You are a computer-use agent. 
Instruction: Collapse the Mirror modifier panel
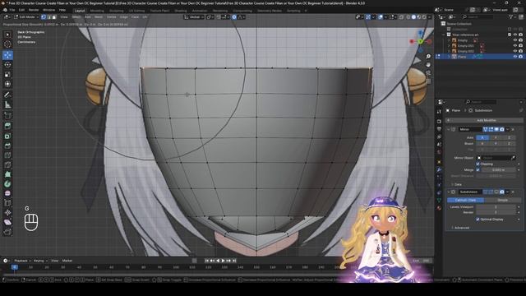point(449,129)
